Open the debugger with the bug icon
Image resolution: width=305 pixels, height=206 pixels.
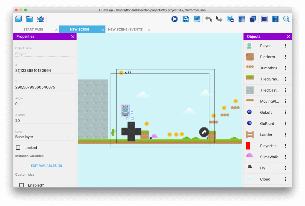41,19
